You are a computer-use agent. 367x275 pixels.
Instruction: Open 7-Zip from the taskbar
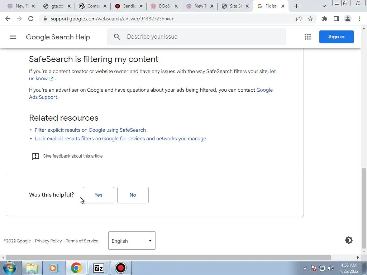(98, 268)
